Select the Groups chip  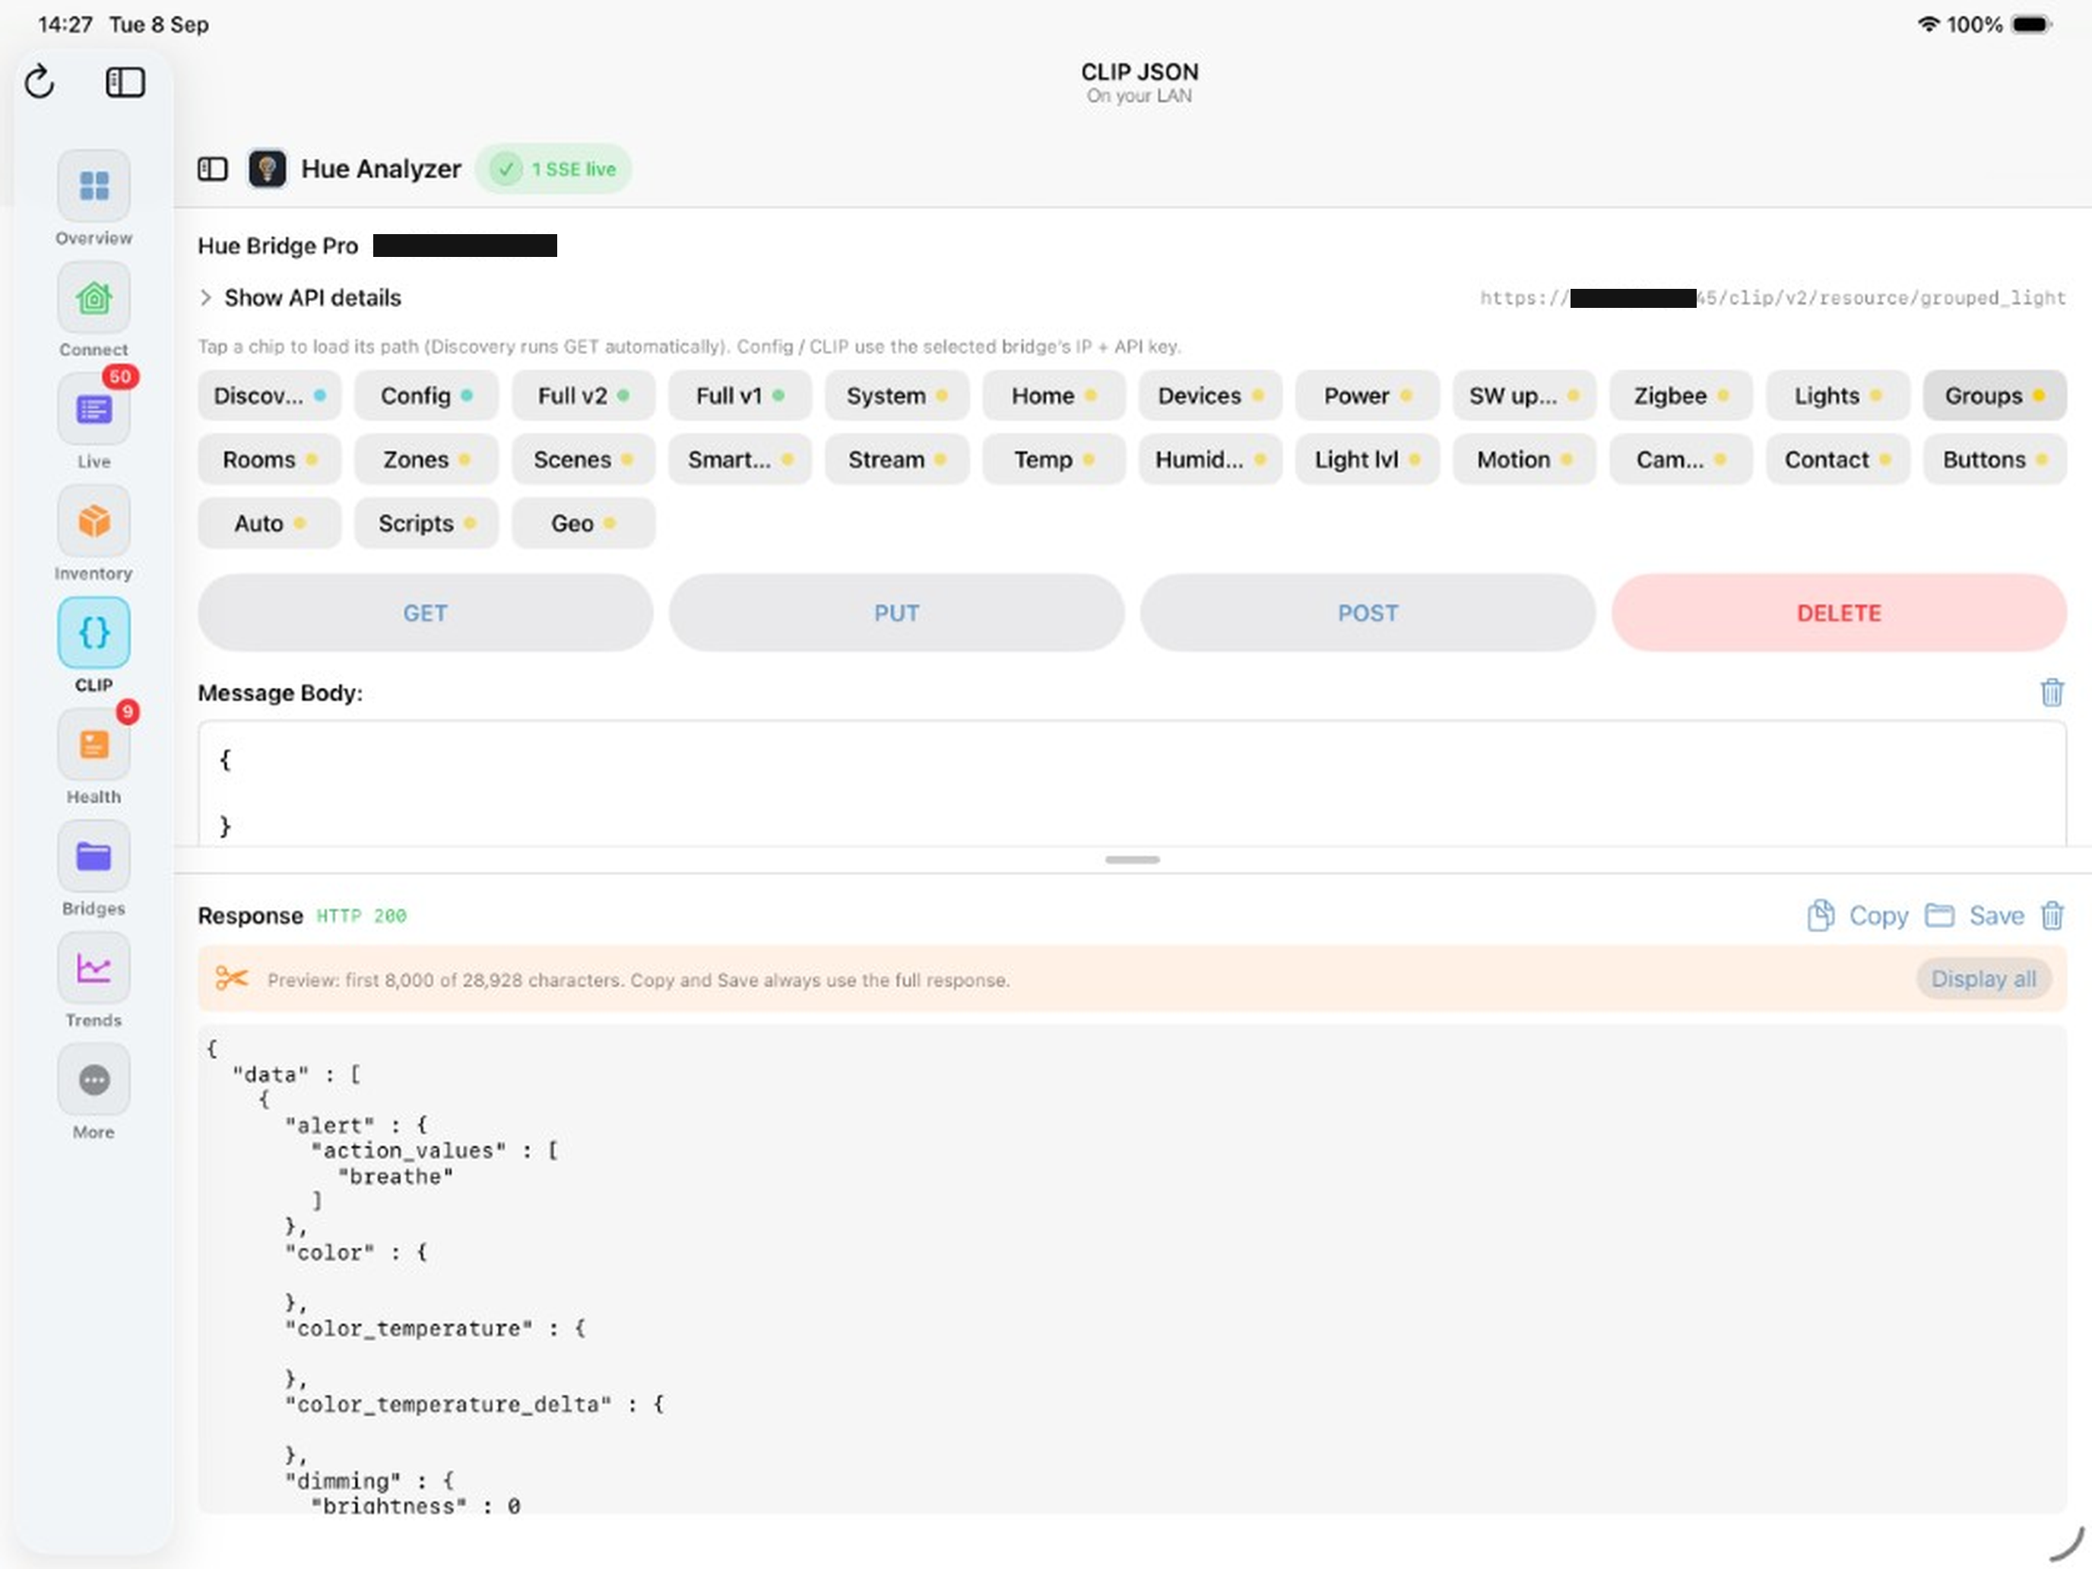[1995, 395]
